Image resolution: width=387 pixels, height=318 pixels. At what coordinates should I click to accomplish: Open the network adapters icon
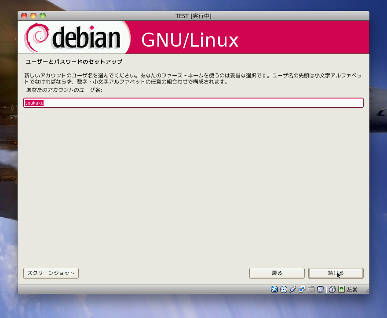(x=302, y=289)
